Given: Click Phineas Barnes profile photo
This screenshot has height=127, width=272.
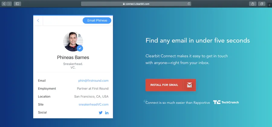Looking at the screenshot, I should click(73, 42).
